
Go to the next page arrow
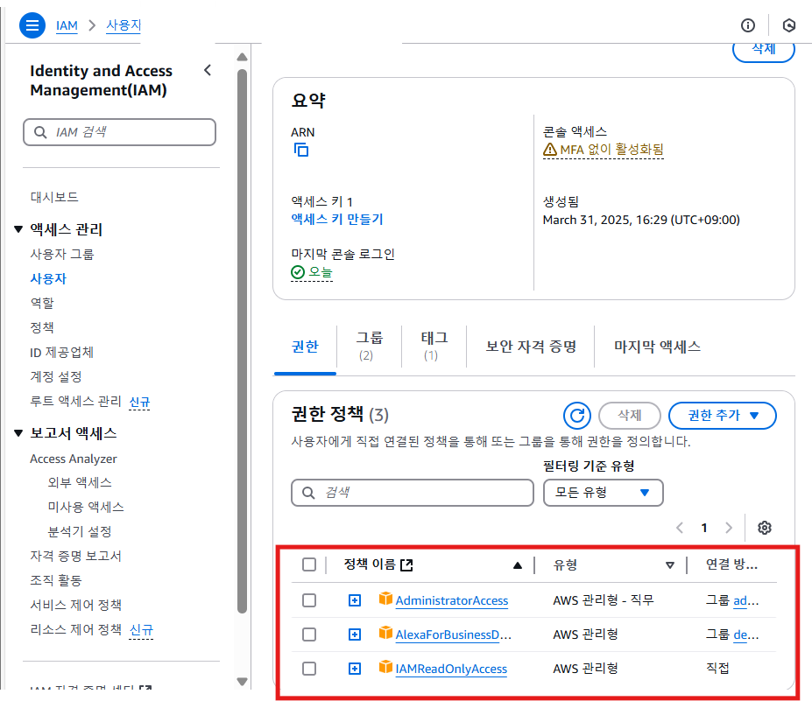pos(729,528)
